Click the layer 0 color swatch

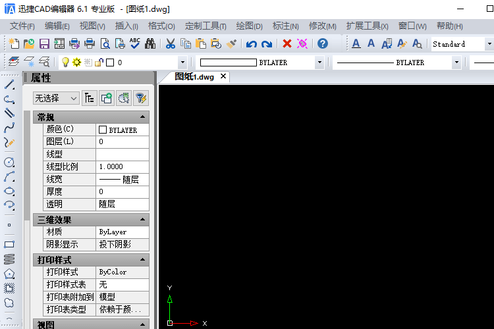tap(110, 63)
